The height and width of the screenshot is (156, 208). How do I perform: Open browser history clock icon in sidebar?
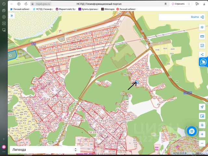click(x=4, y=4)
